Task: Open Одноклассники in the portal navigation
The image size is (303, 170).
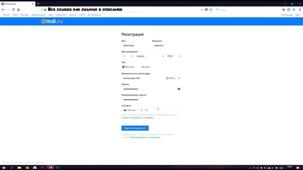Action: [38, 15]
